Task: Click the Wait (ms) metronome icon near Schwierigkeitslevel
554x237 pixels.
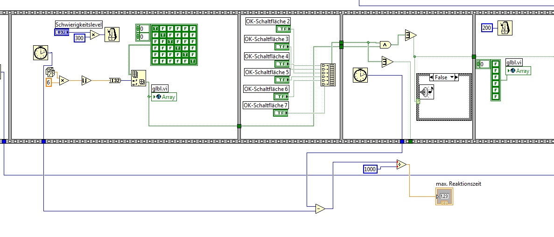Action: [112, 35]
